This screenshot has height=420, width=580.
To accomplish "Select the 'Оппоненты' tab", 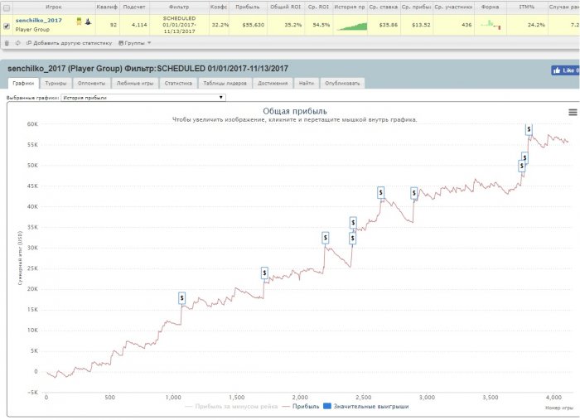I will [91, 84].
